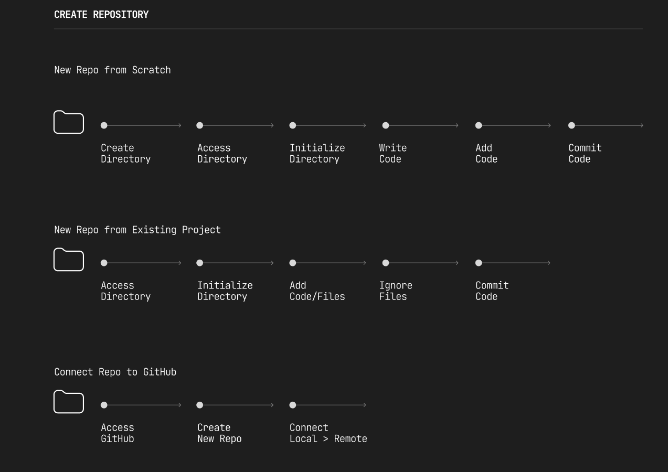Click the CREATE REPOSITORY title
This screenshot has height=472, width=668.
pyautogui.click(x=101, y=15)
